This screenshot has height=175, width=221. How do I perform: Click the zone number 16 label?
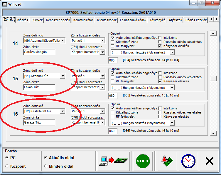pos(15,114)
